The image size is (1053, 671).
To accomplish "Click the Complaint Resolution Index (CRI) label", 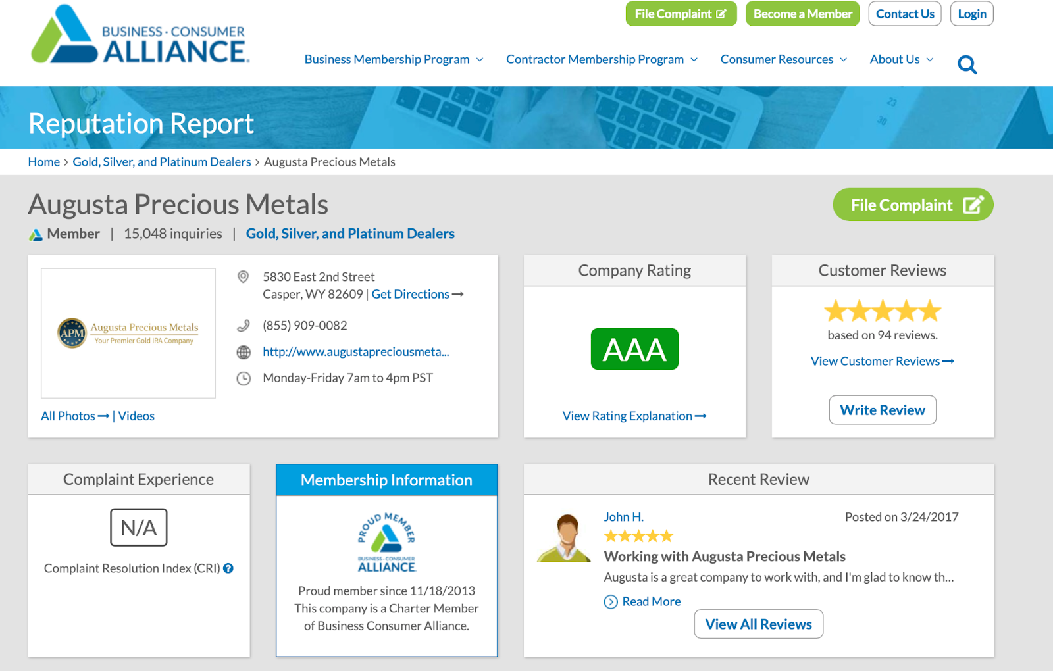I will tap(132, 568).
